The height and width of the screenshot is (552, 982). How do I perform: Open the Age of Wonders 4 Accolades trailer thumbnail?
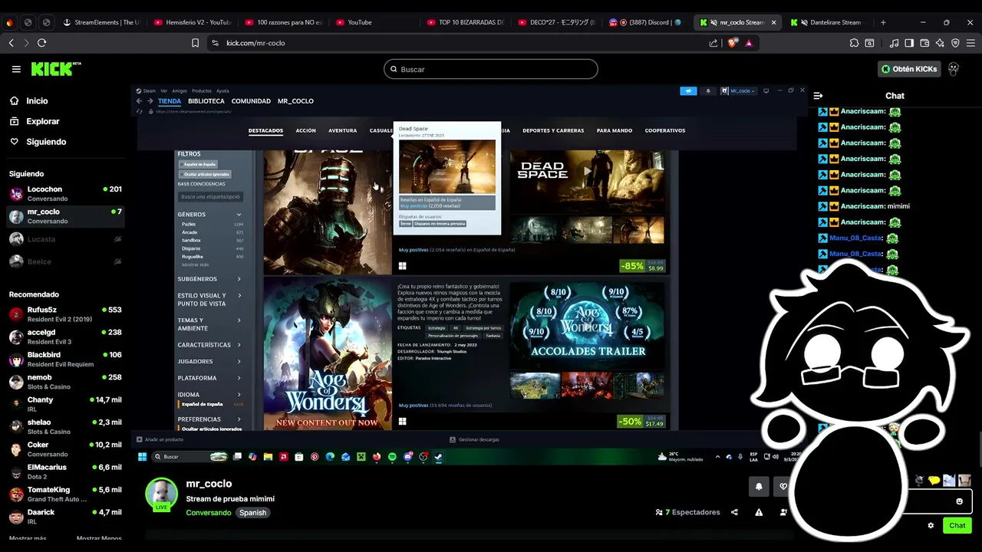point(588,324)
